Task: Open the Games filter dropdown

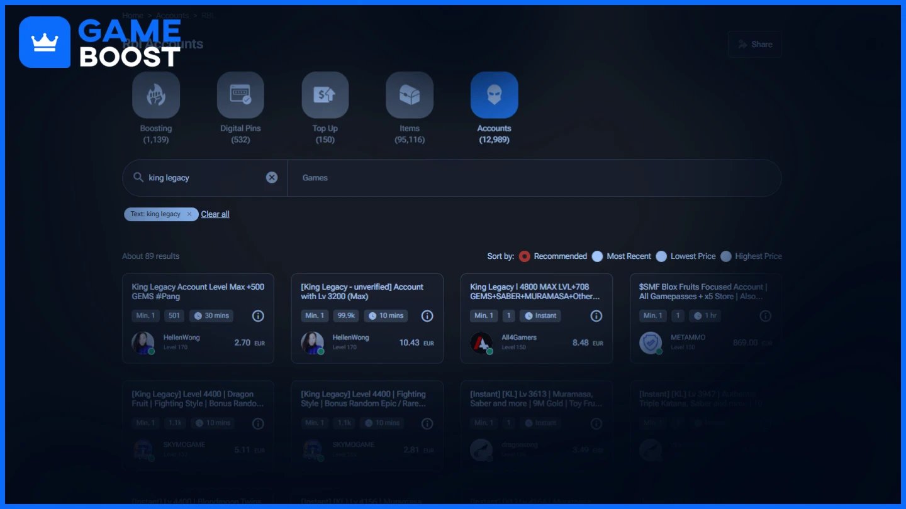Action: click(535, 178)
